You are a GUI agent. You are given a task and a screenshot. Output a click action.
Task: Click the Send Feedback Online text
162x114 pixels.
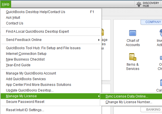click(x=24, y=40)
